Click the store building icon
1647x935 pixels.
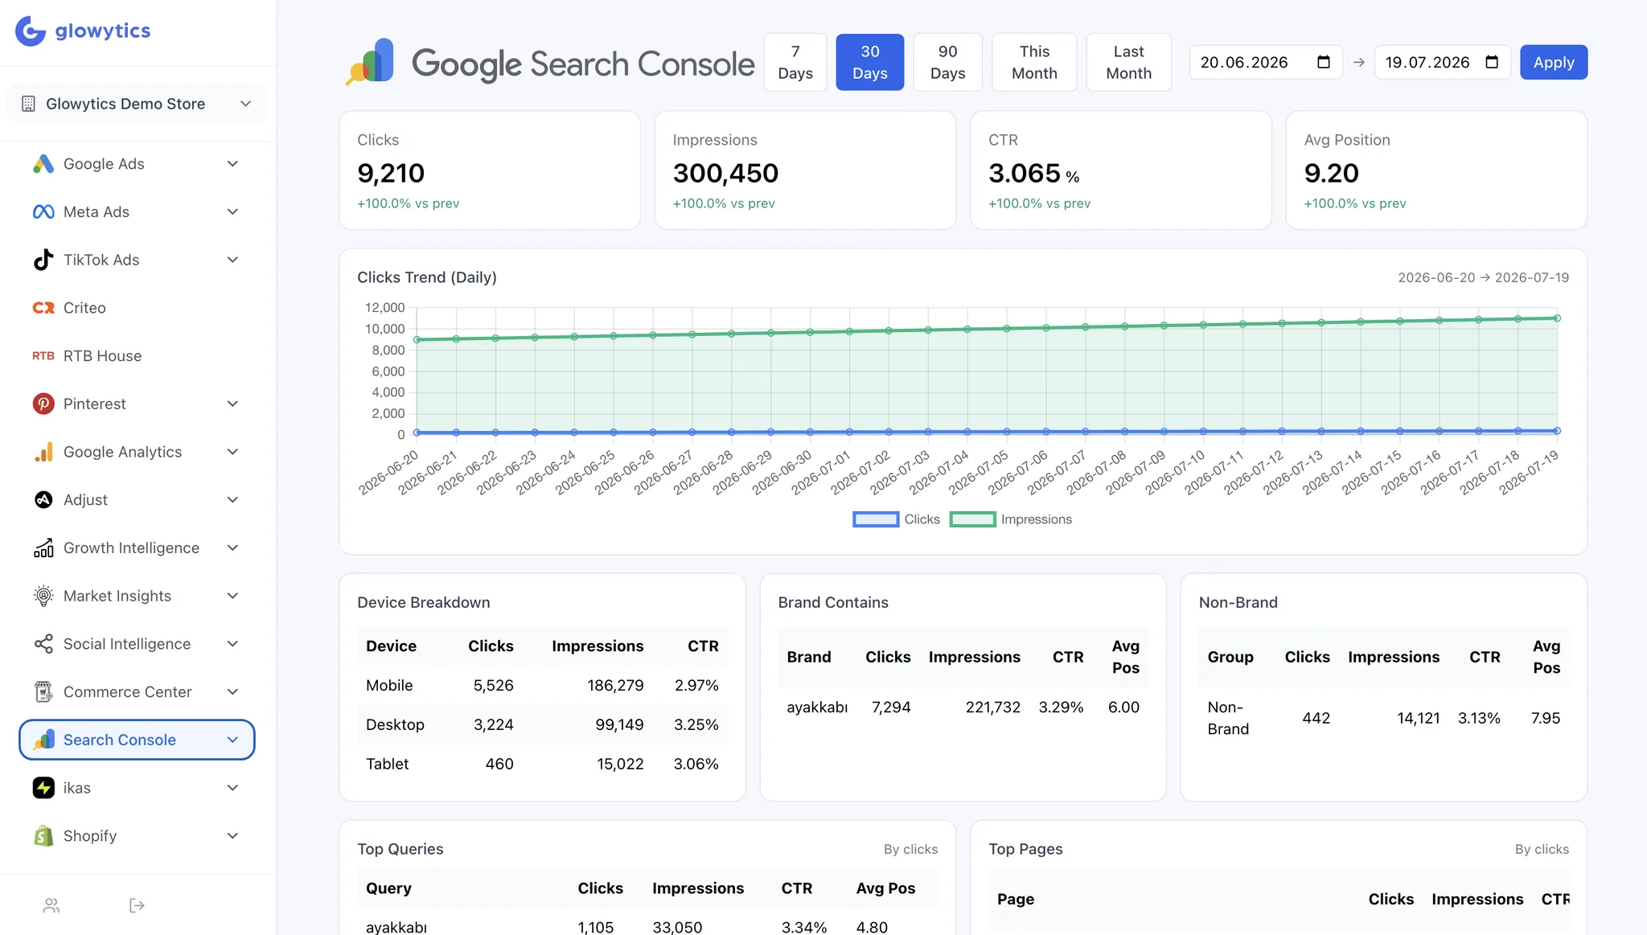[x=28, y=104]
